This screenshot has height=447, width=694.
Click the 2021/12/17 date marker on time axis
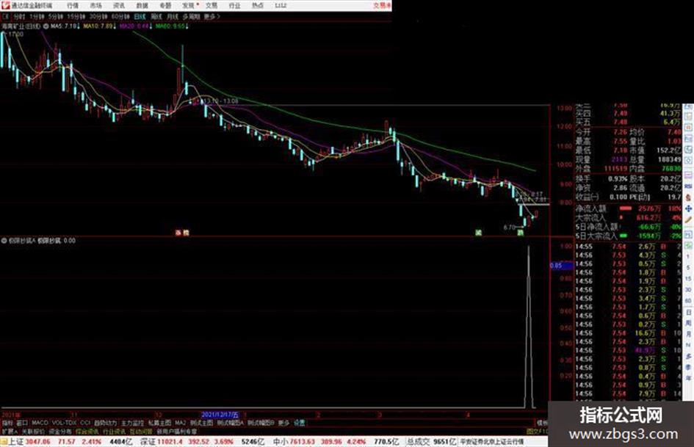coord(220,415)
